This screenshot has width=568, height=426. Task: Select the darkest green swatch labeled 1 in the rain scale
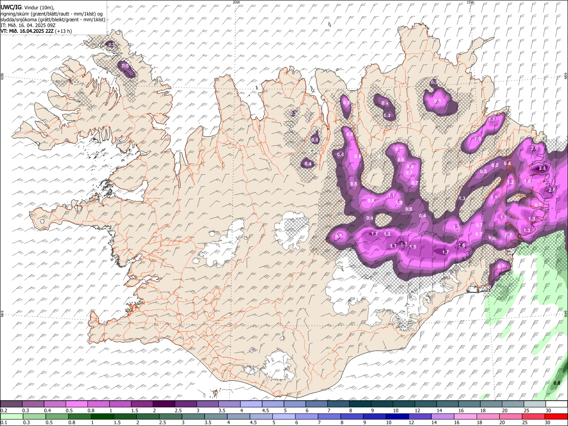point(102,416)
